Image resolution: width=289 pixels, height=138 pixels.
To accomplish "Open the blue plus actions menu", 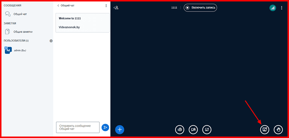I will [x=120, y=130].
